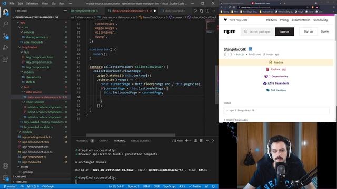Switch to the OUTPUT tab

click(104, 141)
